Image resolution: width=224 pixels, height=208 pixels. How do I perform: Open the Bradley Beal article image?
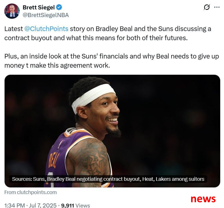pos(112,131)
